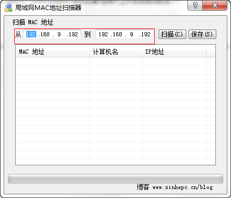Start scanning with the 扫描(C) button
The height and width of the screenshot is (198, 231).
pyautogui.click(x=172, y=34)
